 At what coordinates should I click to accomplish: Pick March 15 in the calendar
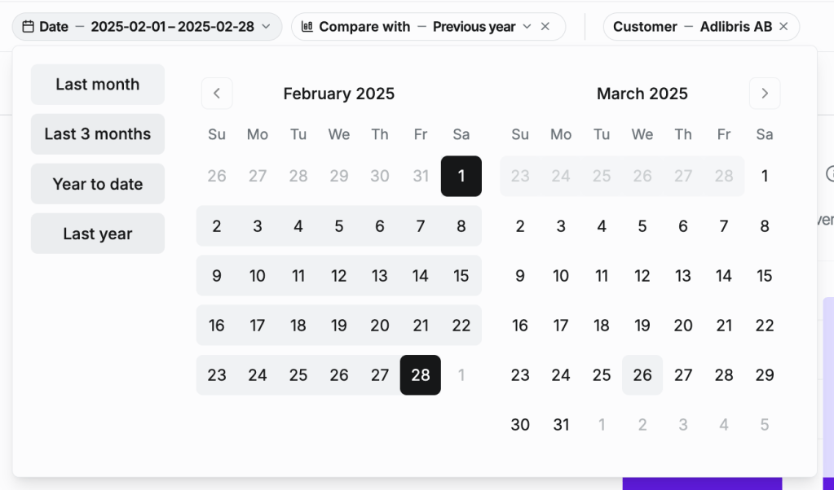[764, 276]
